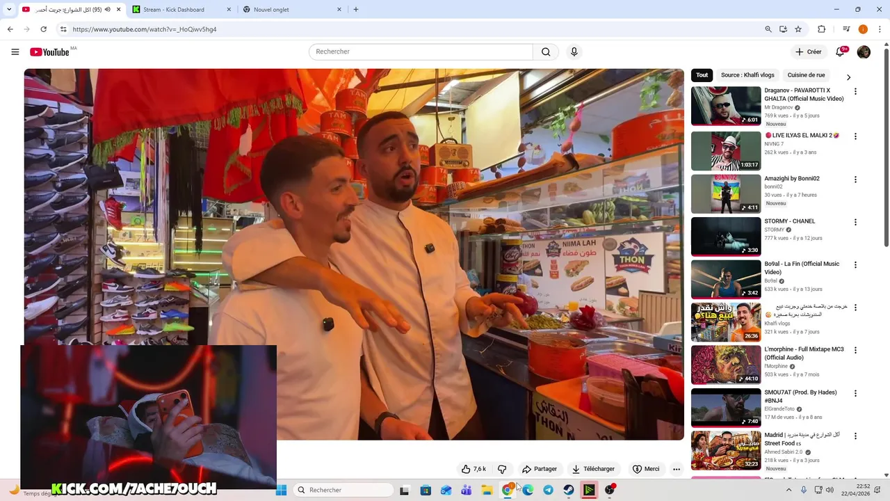The width and height of the screenshot is (890, 501).
Task: Open the Chrome profile avatar
Action: [863, 29]
